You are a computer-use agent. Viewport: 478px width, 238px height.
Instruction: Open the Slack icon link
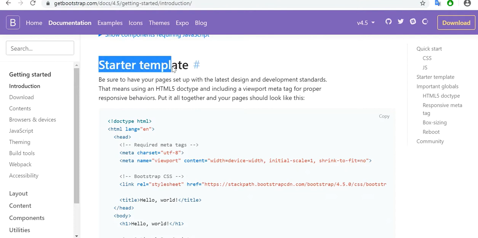click(413, 22)
